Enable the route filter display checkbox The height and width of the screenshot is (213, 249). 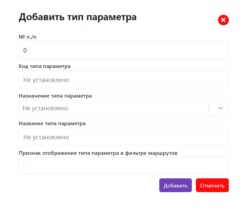pos(27,166)
